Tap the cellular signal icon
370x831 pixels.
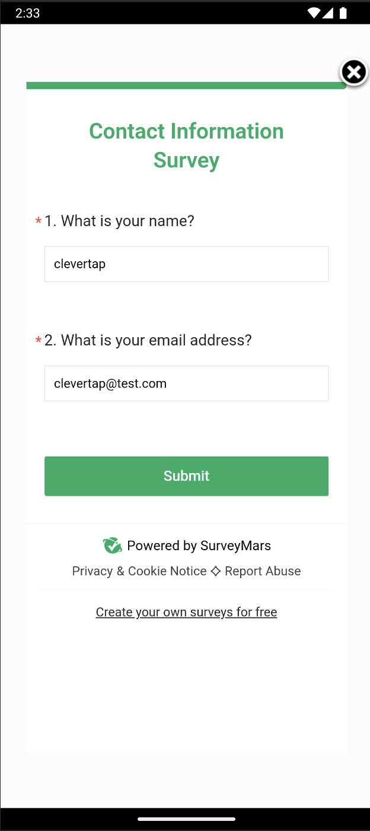328,12
